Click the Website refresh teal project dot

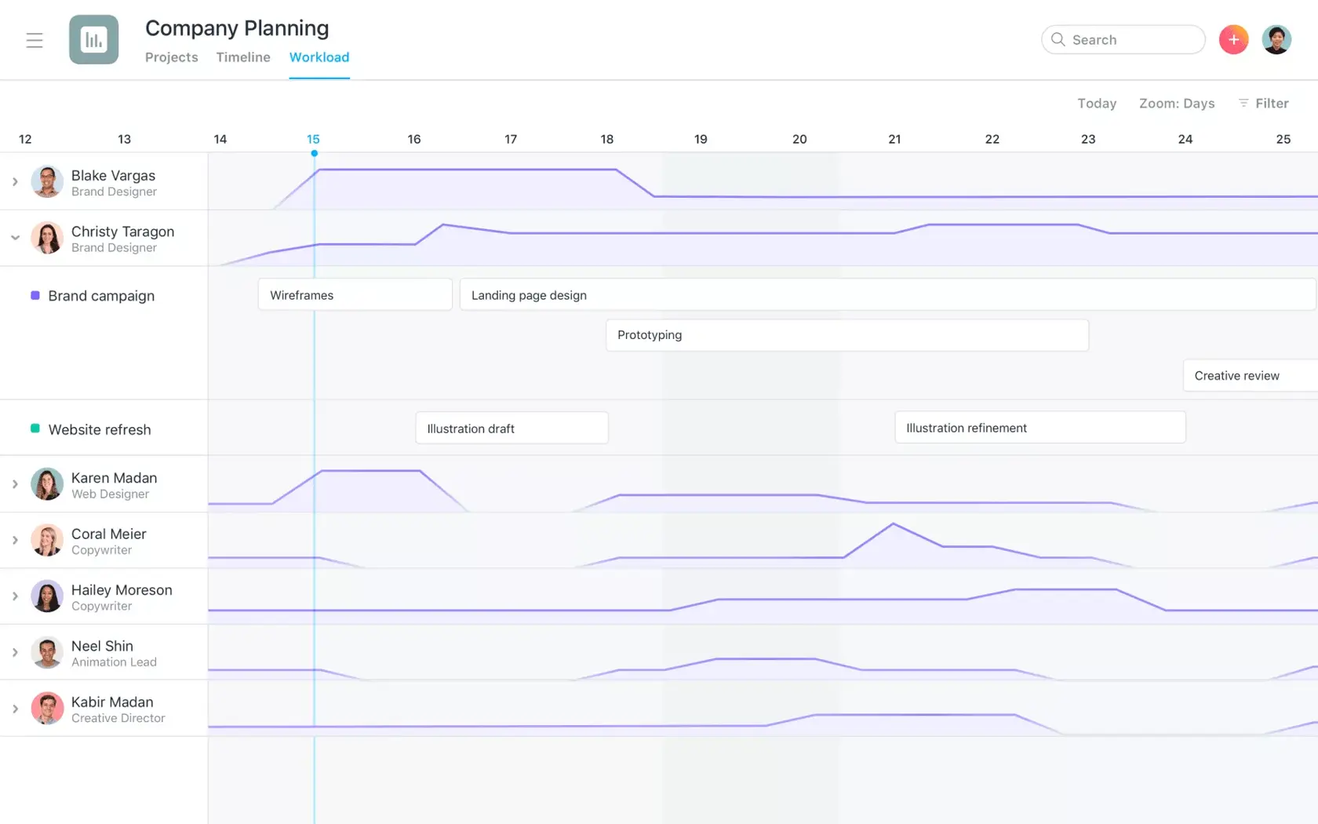(35, 428)
